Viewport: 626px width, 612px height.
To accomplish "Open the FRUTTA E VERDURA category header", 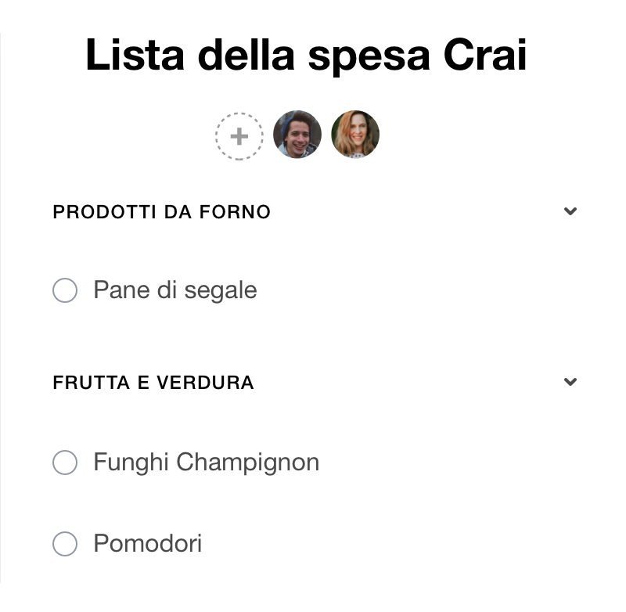I will pyautogui.click(x=153, y=383).
